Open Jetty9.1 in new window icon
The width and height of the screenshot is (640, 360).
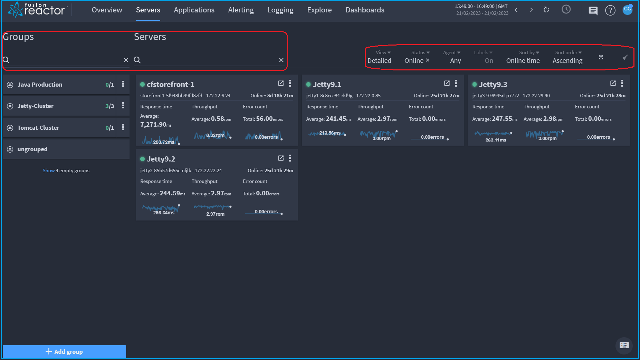tap(447, 83)
